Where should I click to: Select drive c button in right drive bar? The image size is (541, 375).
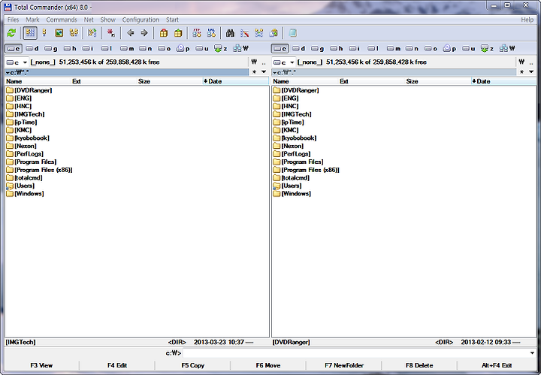pyautogui.click(x=280, y=49)
